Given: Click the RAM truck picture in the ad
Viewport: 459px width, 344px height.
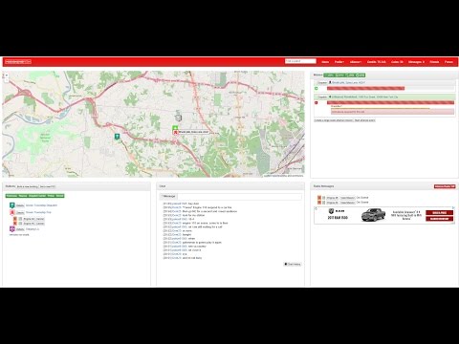Looking at the screenshot, I should pos(374,215).
